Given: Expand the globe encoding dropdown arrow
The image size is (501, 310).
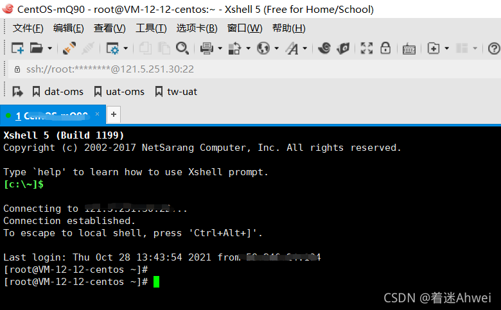Looking at the screenshot, I should tap(276, 49).
